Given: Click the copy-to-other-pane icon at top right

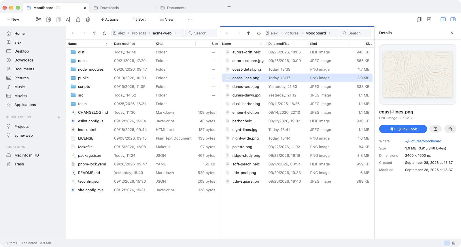Looking at the screenshot, I should point(419,19).
